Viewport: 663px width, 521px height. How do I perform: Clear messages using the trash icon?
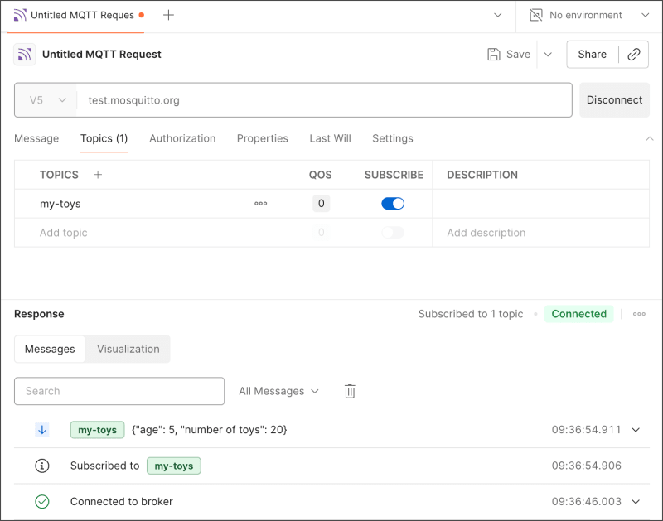(349, 390)
